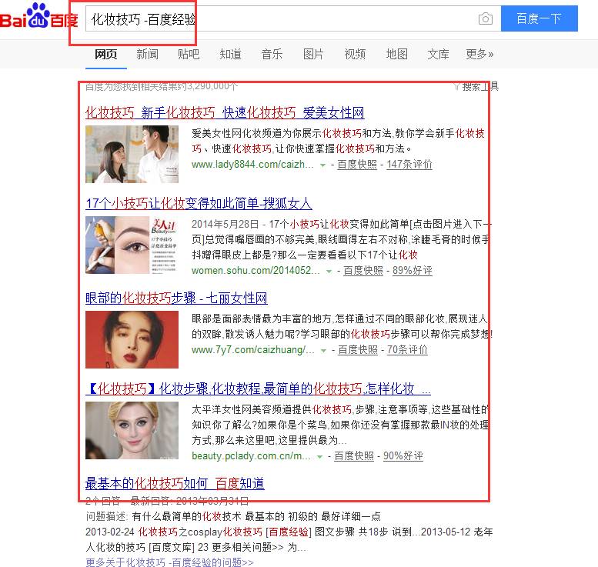The image size is (598, 567).
Task: Click the 搜索工具 filter icon
Action: 456,87
